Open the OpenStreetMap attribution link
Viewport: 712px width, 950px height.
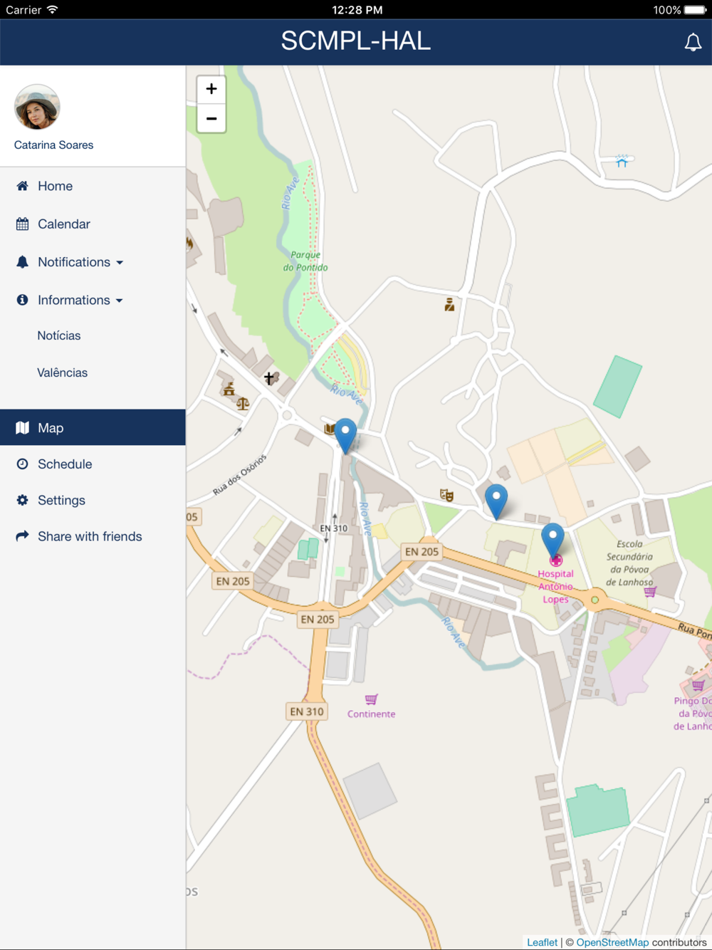point(612,942)
